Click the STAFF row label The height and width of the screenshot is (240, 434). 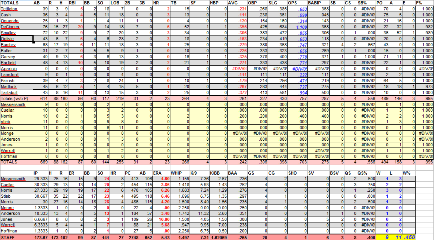point(17,238)
